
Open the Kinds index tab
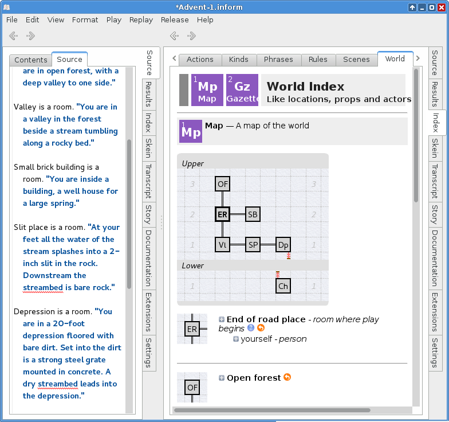tap(239, 60)
